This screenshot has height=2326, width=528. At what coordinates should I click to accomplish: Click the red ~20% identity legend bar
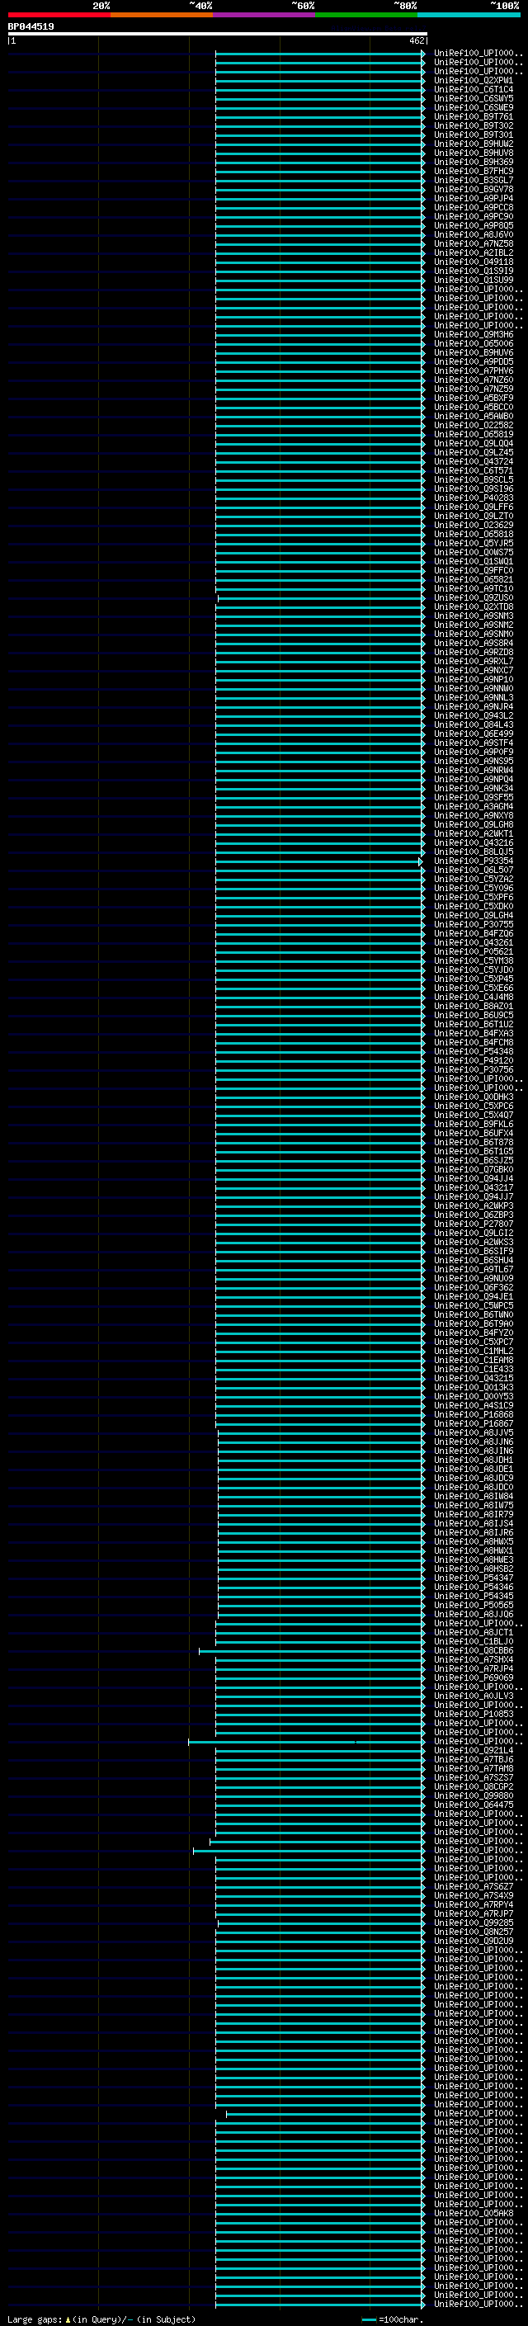(59, 15)
